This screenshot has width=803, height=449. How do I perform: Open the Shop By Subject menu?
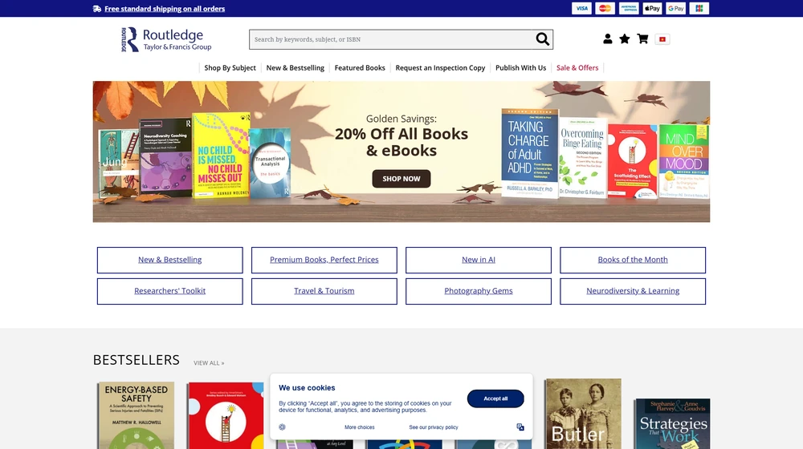click(x=230, y=67)
